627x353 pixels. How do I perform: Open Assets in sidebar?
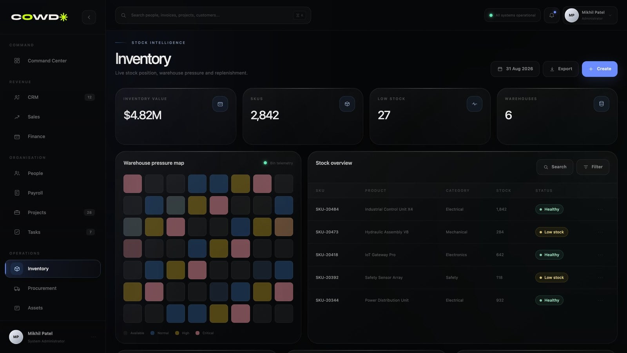53,308
